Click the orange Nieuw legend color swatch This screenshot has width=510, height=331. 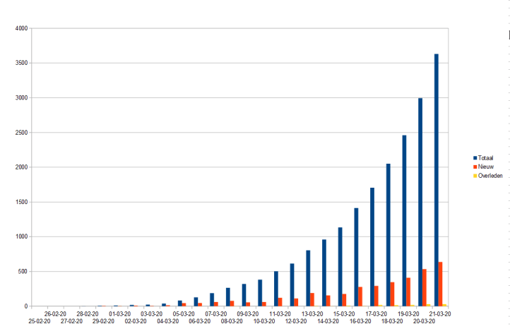tap(475, 166)
